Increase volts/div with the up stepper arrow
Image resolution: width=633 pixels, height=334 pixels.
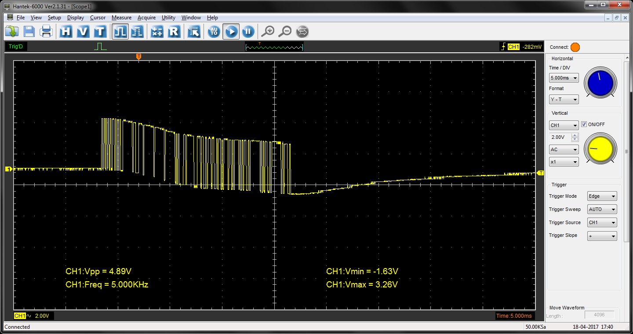click(575, 135)
